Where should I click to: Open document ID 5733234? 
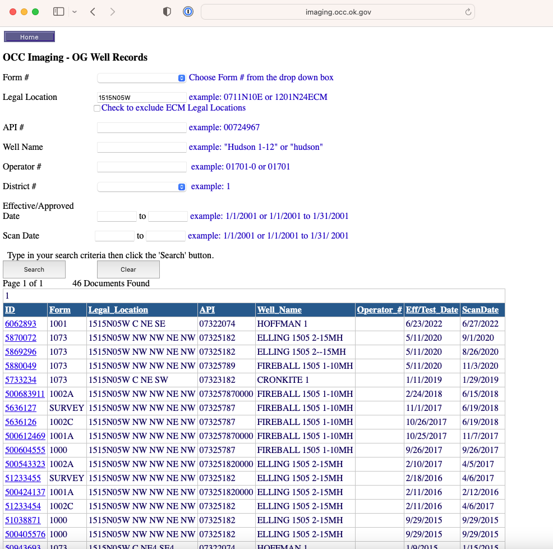21,380
